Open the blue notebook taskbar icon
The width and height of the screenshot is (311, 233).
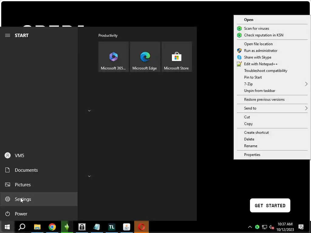(x=97, y=227)
